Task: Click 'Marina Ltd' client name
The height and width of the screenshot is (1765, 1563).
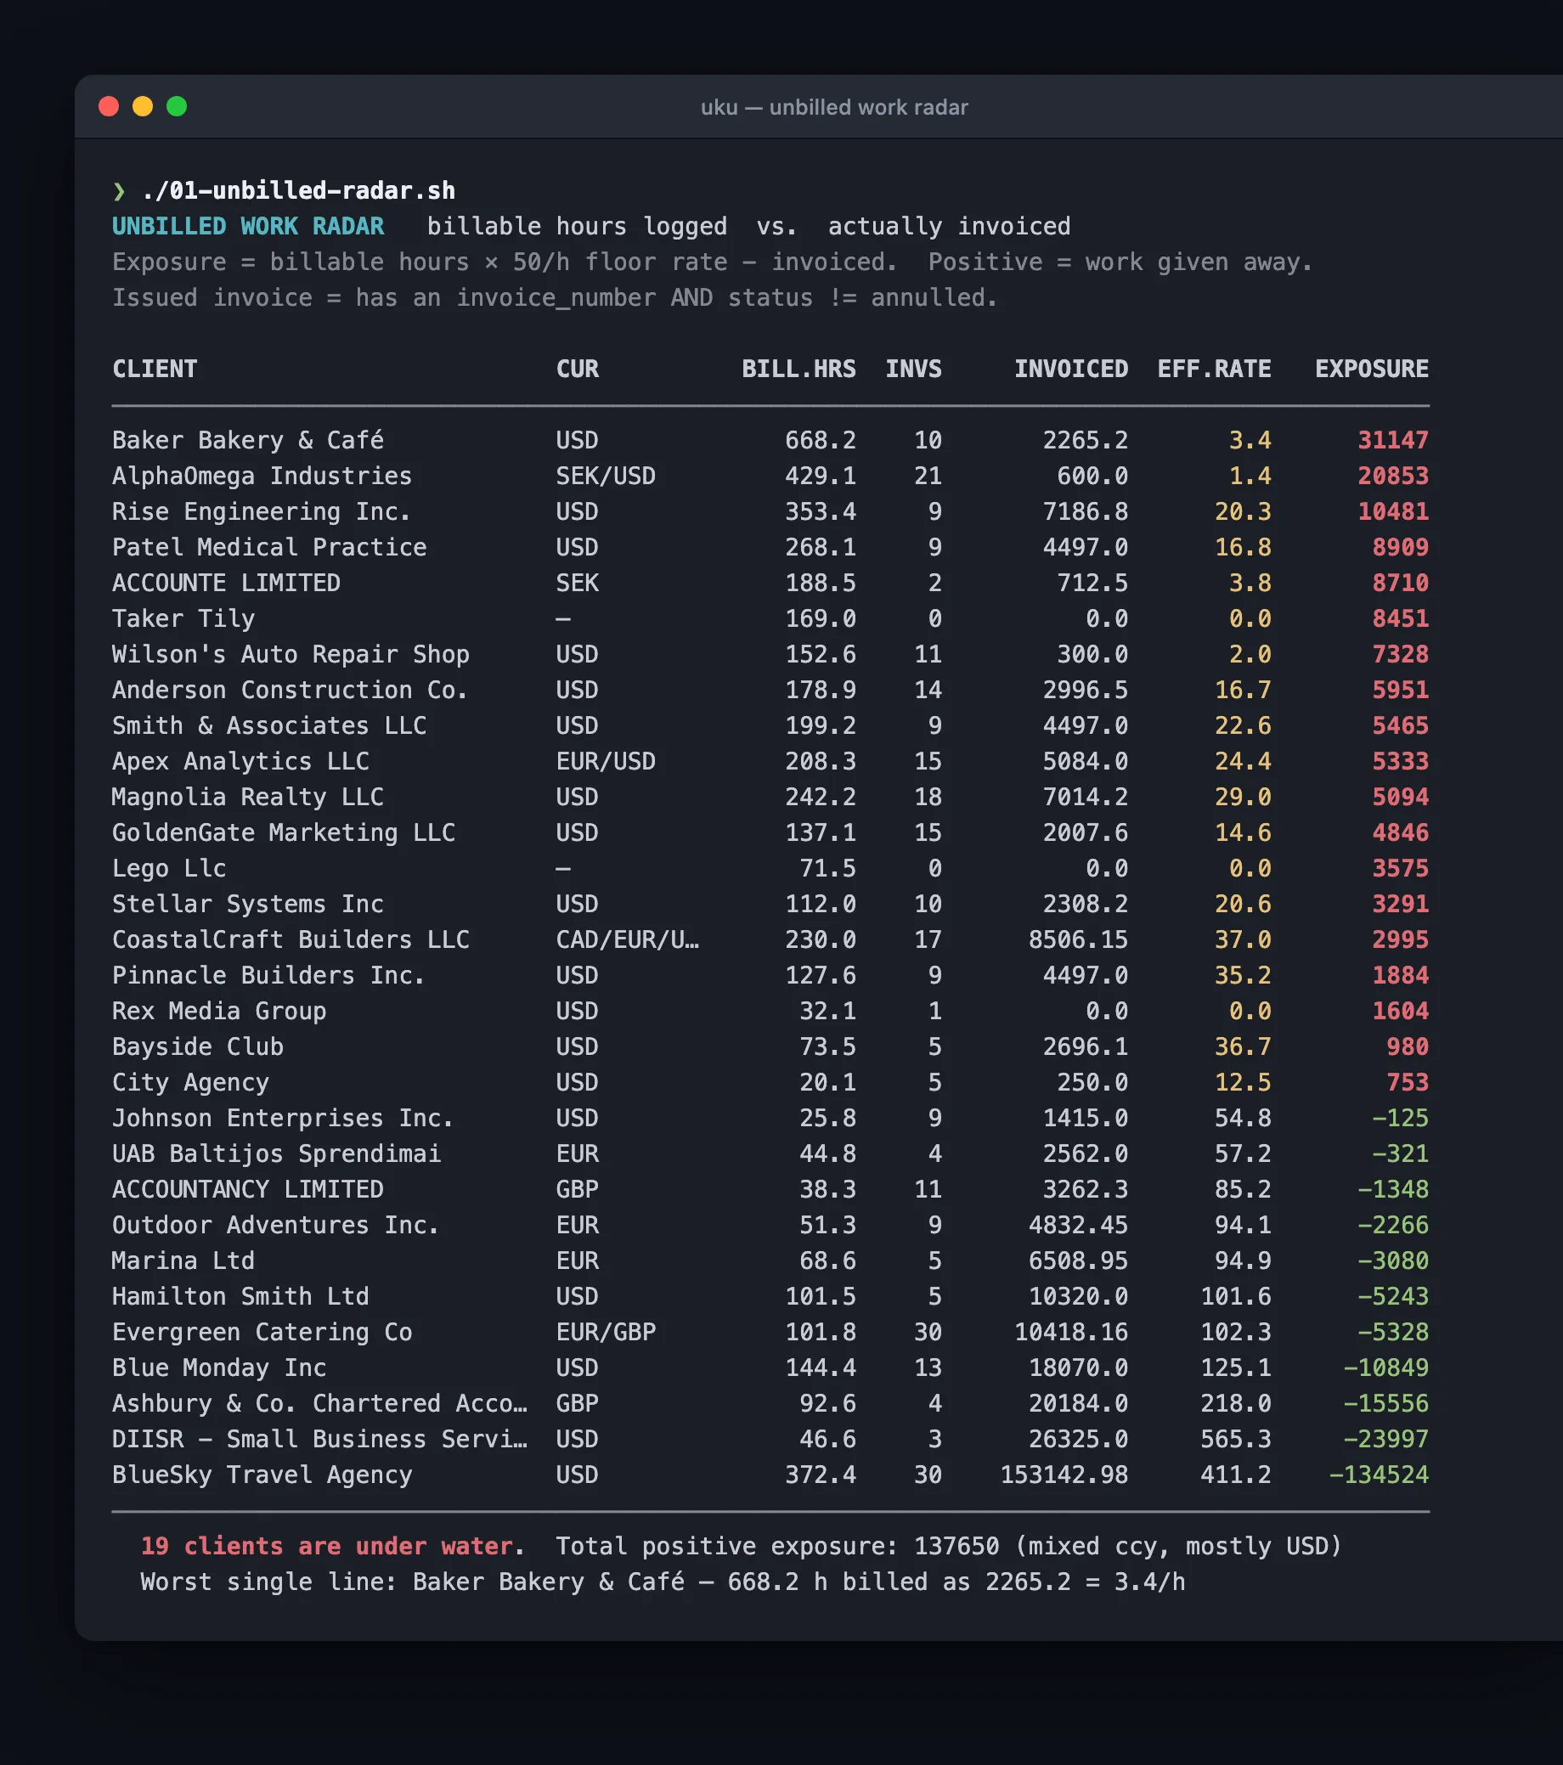Action: pyautogui.click(x=184, y=1260)
